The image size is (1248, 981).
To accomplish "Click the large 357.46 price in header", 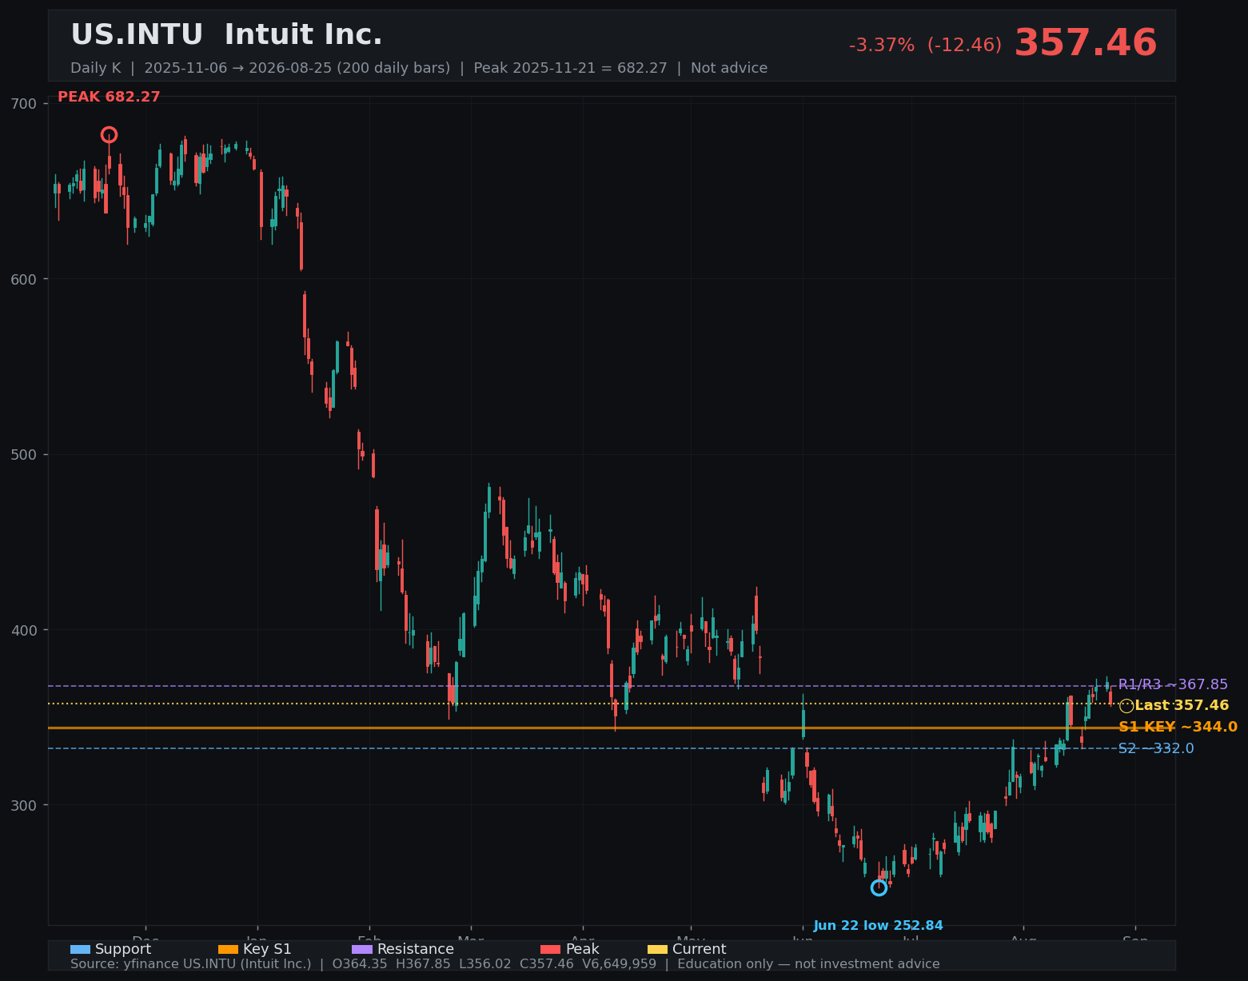I will [x=1086, y=43].
